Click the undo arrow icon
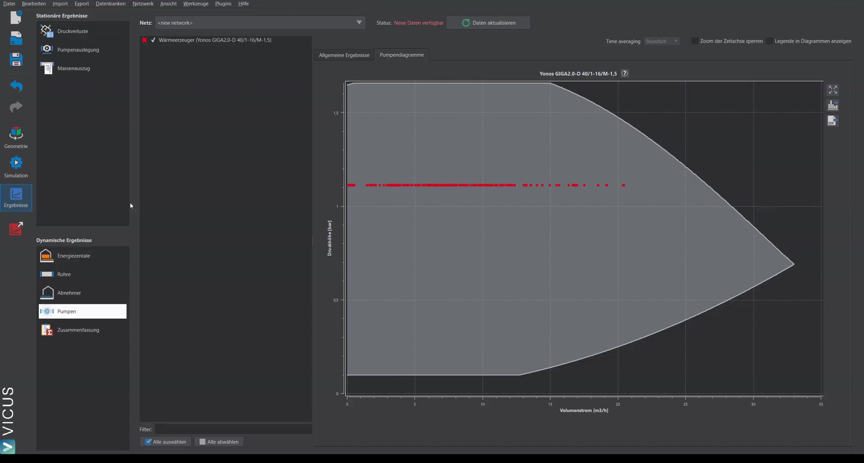The image size is (864, 463). (x=16, y=85)
